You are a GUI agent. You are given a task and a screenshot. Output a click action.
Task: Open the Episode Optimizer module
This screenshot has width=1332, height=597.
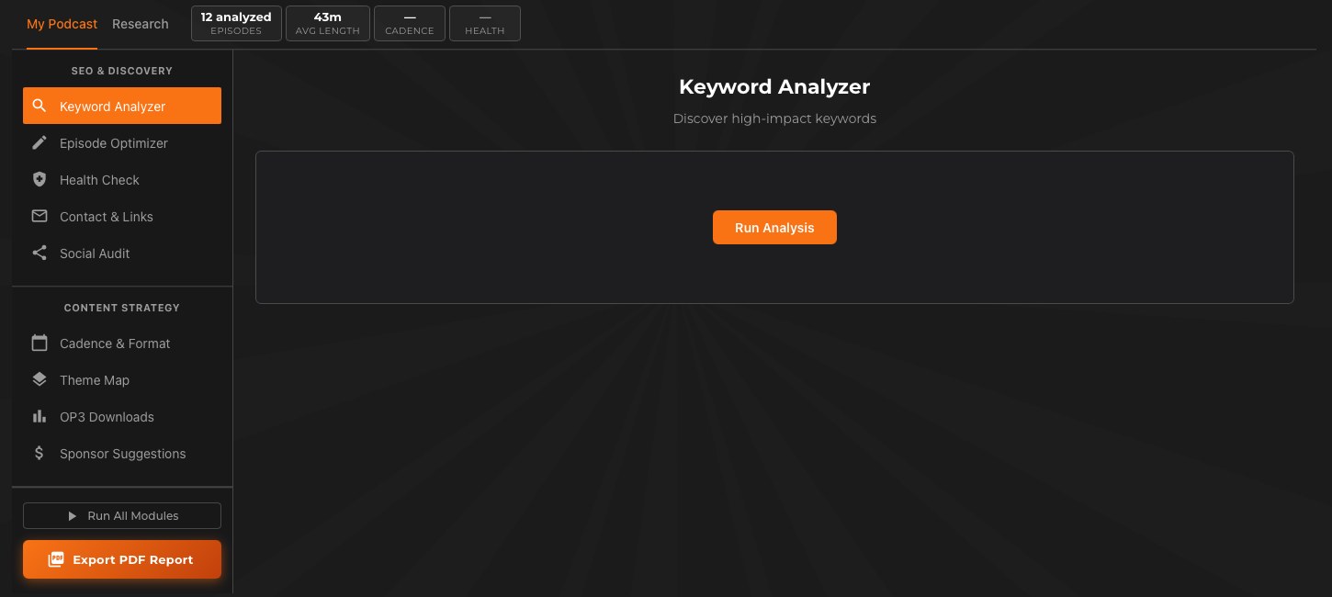point(122,142)
